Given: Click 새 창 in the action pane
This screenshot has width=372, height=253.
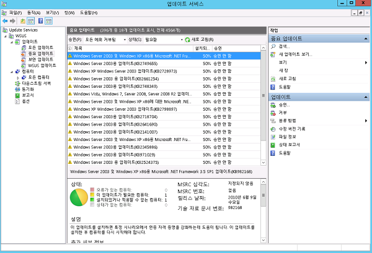Looking at the screenshot, I should point(283,71).
